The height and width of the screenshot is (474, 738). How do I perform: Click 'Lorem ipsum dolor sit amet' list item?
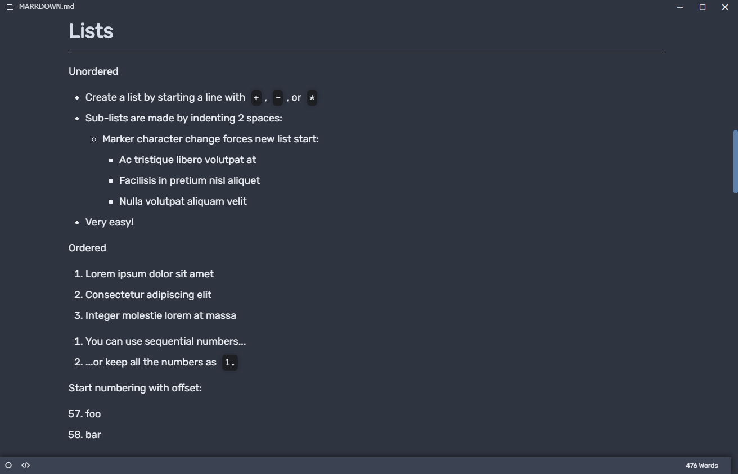pos(150,274)
